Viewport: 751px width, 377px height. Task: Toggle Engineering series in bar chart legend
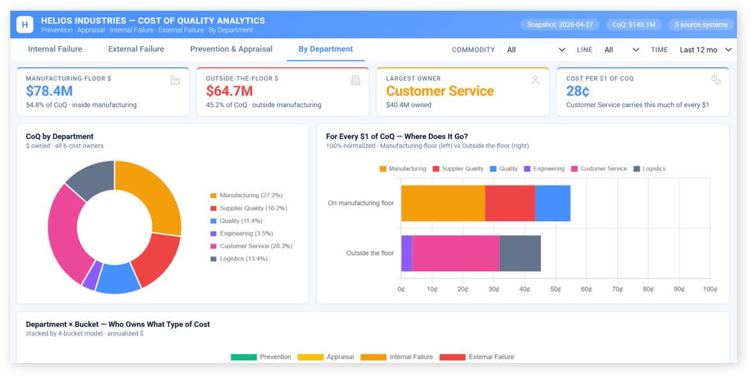[x=544, y=169]
